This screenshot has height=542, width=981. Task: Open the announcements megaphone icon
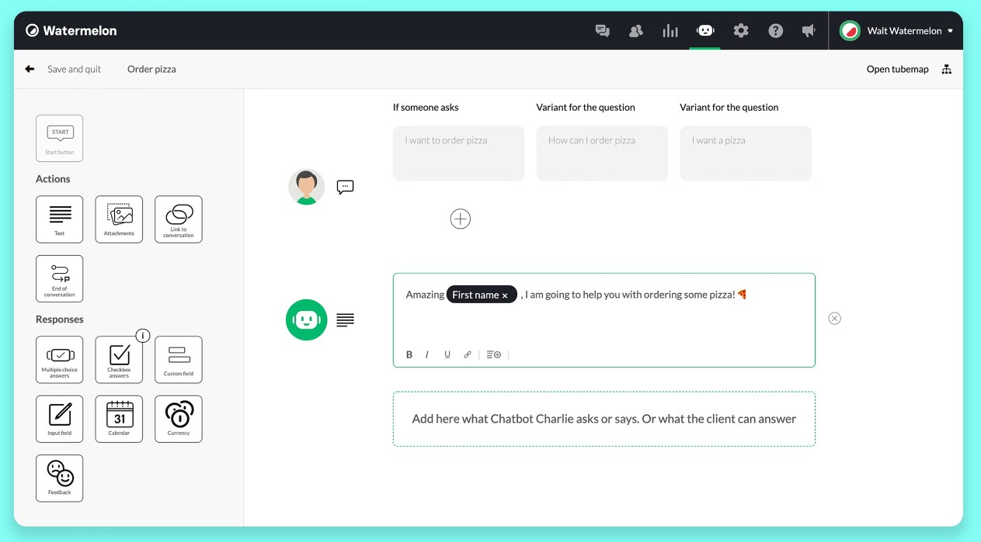[809, 31]
